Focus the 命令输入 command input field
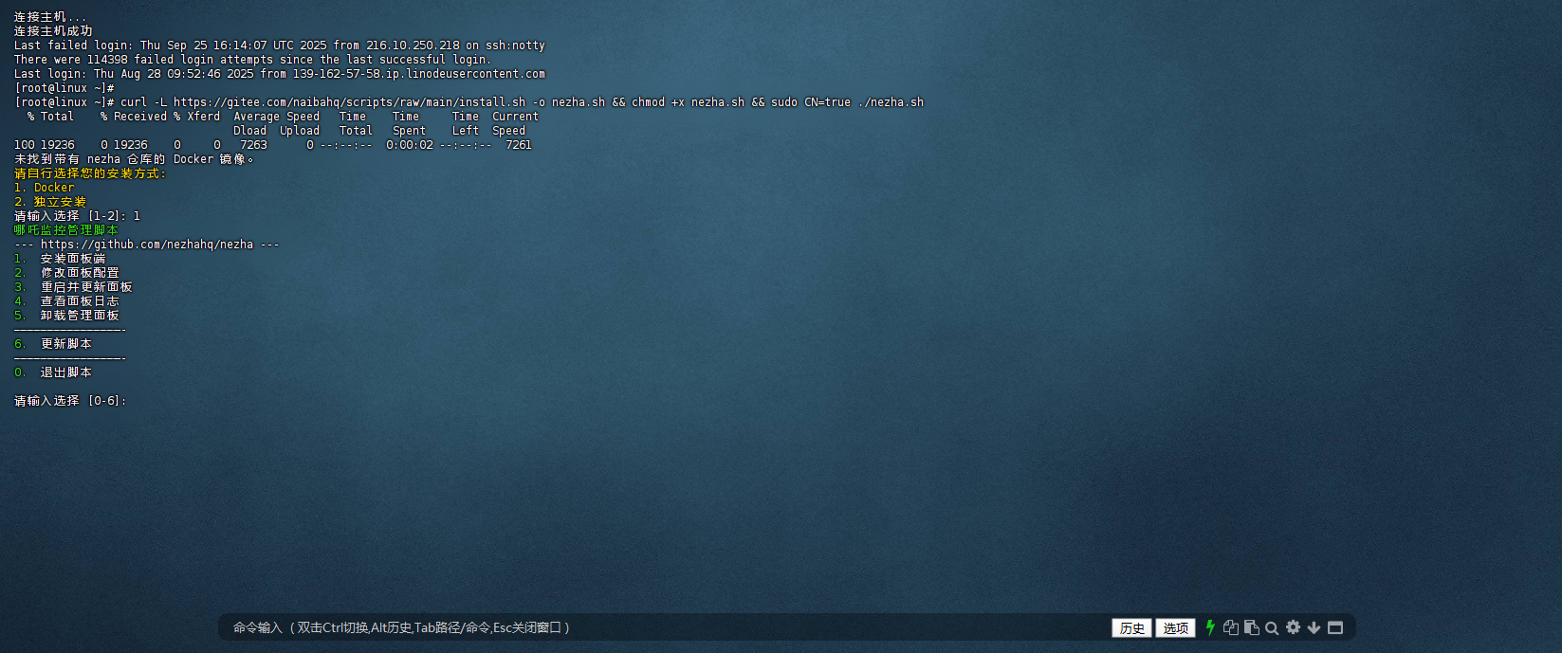Viewport: 1562px width, 653px height. tap(664, 627)
